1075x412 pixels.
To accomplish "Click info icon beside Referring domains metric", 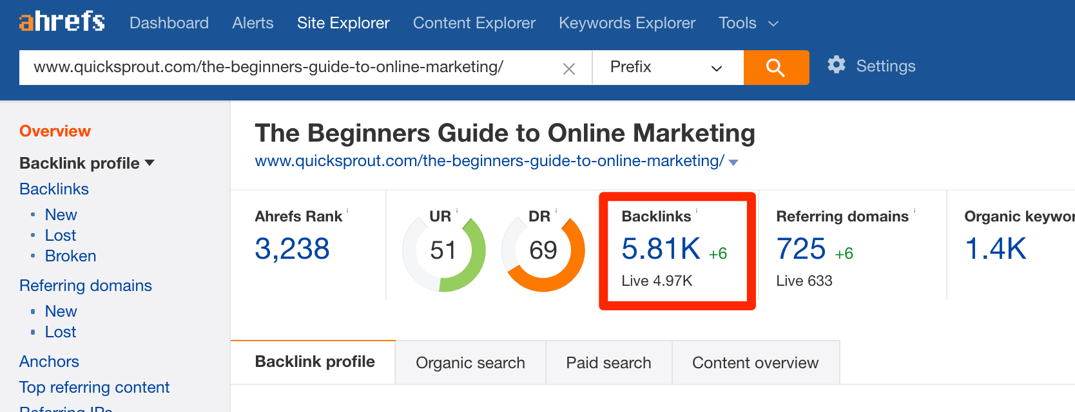I will (915, 211).
